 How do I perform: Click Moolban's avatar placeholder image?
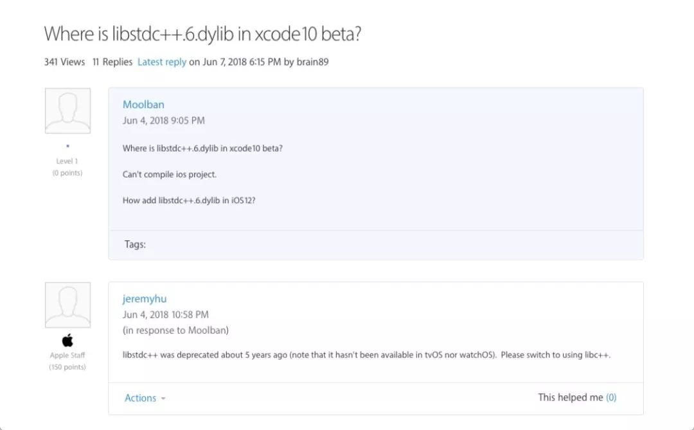(x=67, y=111)
